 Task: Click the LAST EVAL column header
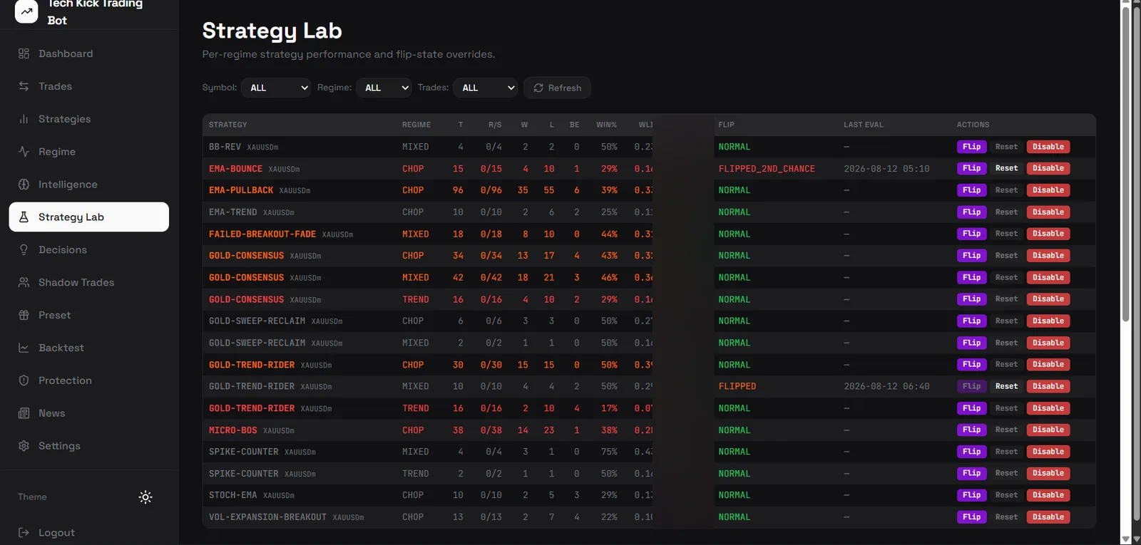tap(864, 125)
